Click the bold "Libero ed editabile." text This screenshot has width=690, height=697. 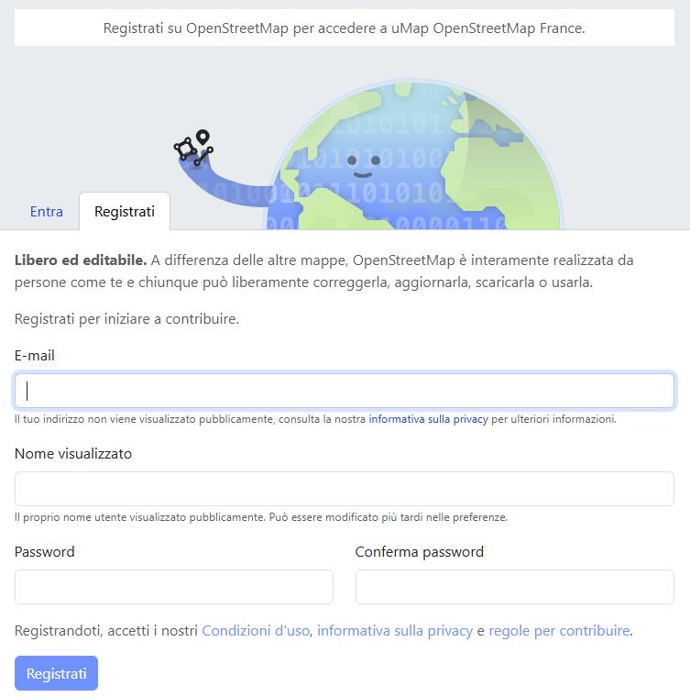[x=81, y=260]
